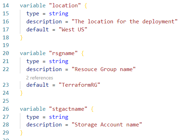Click line number 26 in gutter

tap(6, 109)
